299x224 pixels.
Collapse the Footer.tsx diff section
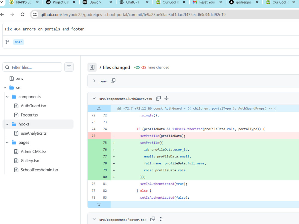pyautogui.click(x=94, y=219)
